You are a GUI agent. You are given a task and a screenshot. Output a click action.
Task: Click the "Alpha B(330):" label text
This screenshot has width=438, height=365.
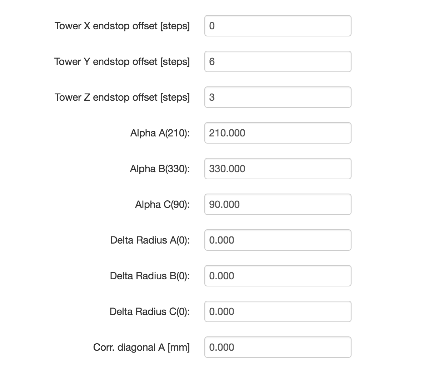click(x=160, y=169)
